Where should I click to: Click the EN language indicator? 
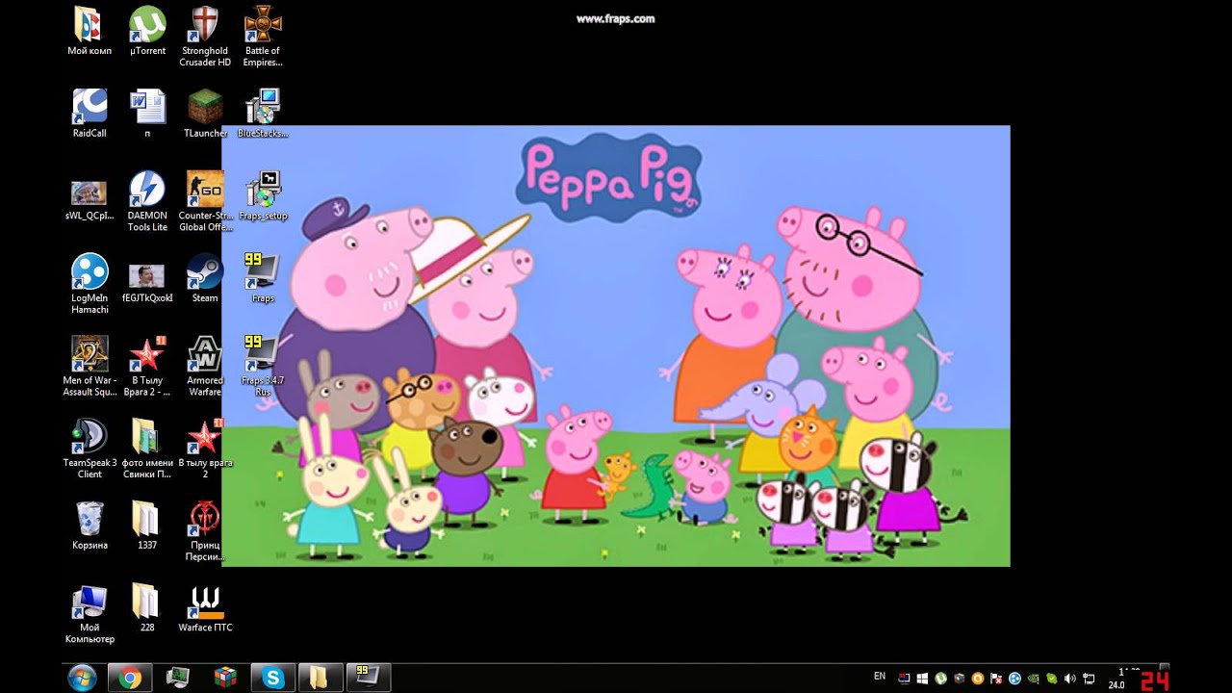(x=880, y=677)
